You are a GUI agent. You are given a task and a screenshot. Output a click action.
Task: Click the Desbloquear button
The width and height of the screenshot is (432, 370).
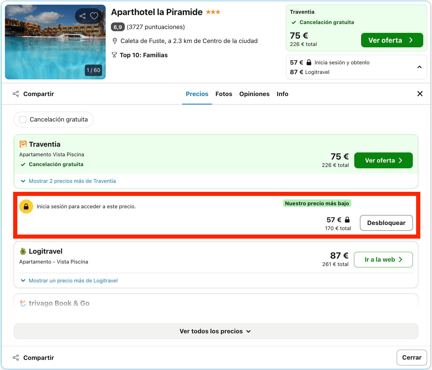click(x=386, y=223)
